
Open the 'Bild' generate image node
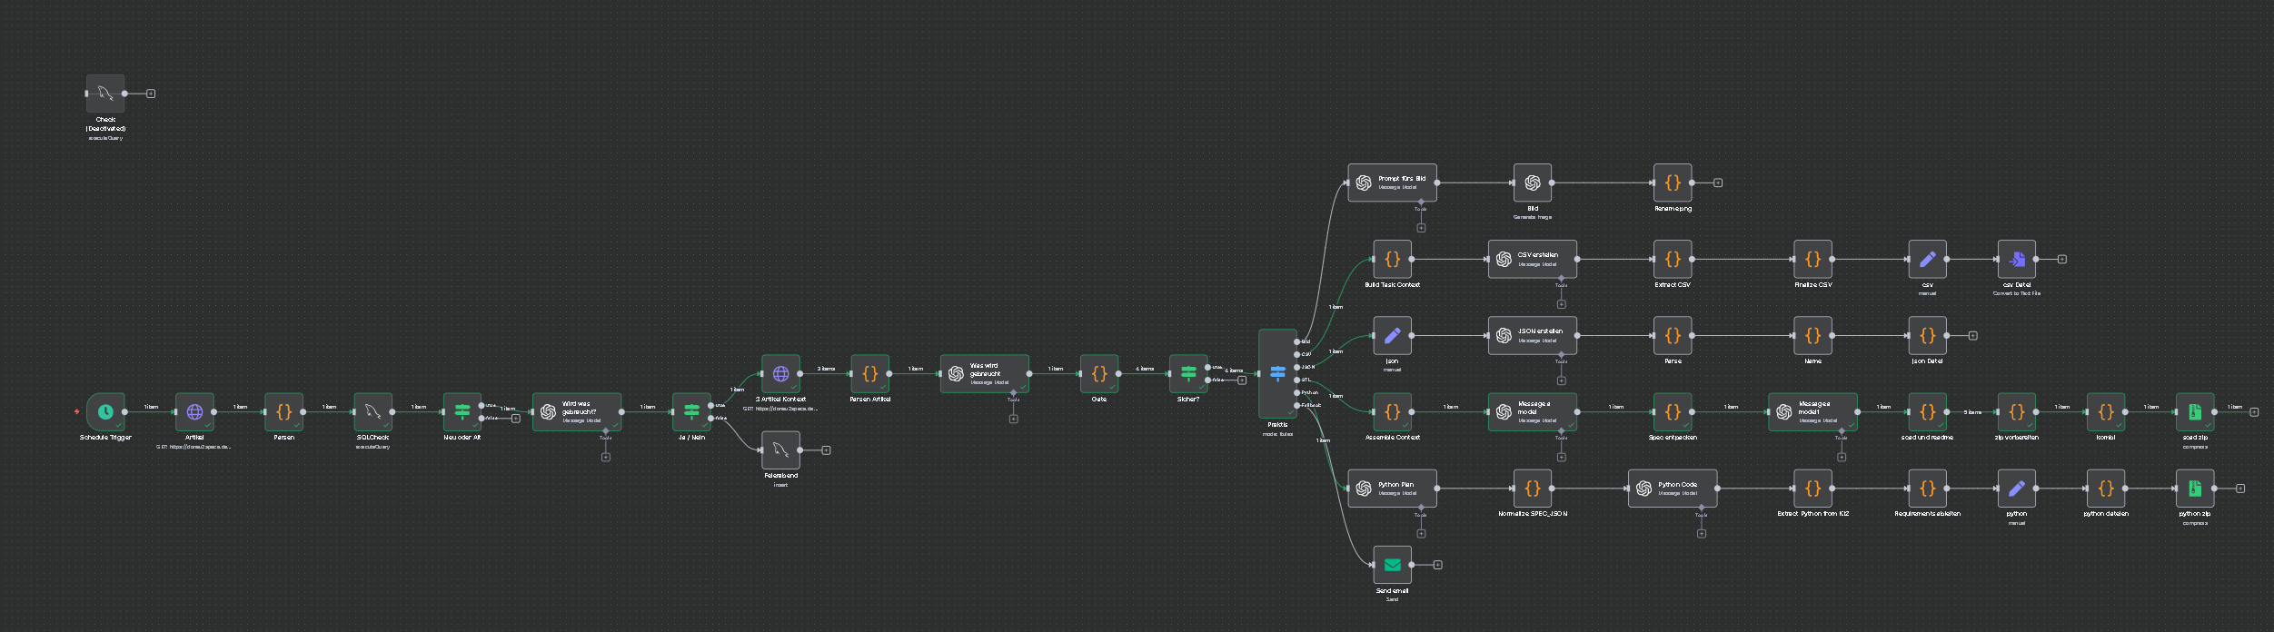coord(1532,183)
